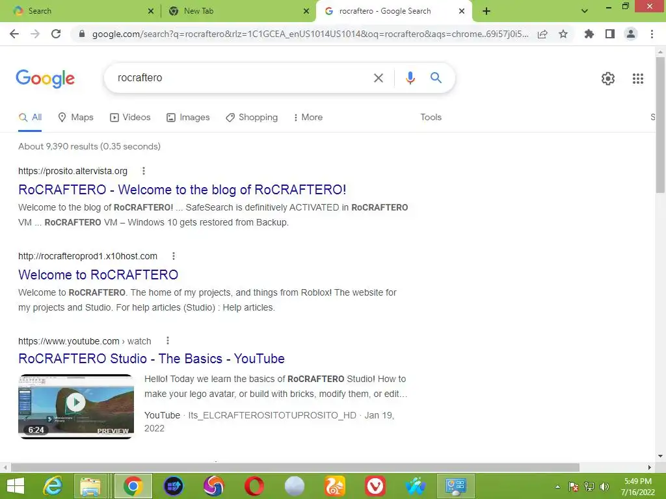This screenshot has height=499, width=666.
Task: Open a new tab with plus button
Action: 486,11
